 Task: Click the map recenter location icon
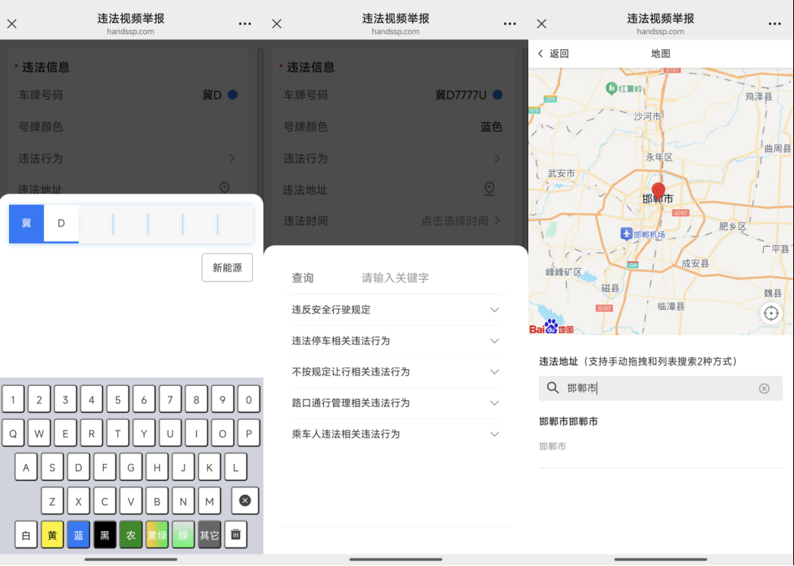[771, 313]
